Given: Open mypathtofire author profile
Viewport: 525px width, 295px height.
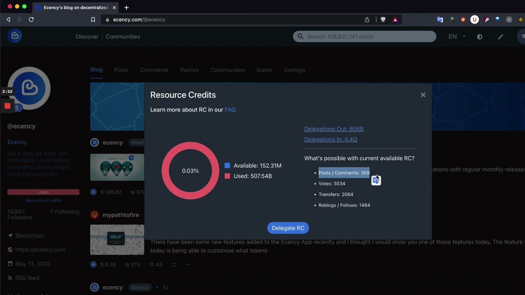Looking at the screenshot, I should click(x=121, y=215).
